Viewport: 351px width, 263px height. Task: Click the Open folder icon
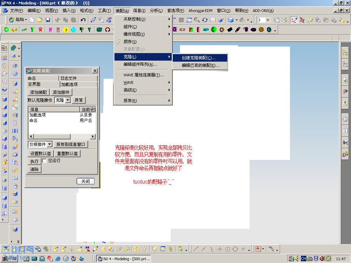(40, 20)
